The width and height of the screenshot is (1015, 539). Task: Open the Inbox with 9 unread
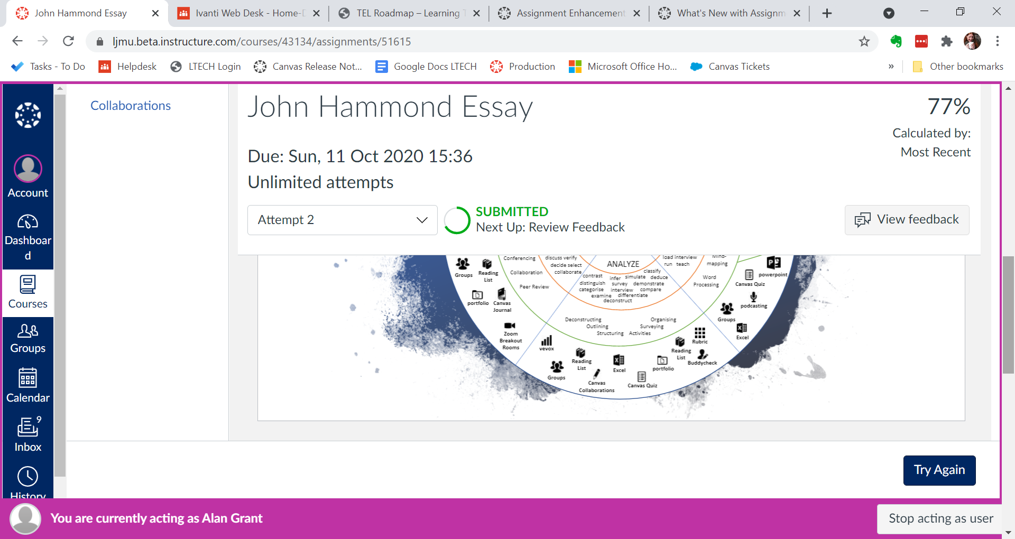click(28, 434)
